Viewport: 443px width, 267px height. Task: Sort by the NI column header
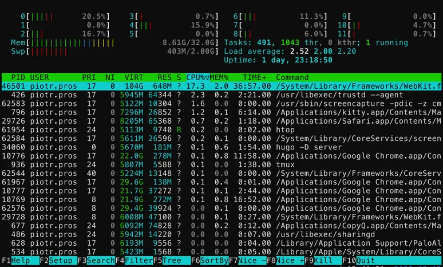pyautogui.click(x=110, y=77)
